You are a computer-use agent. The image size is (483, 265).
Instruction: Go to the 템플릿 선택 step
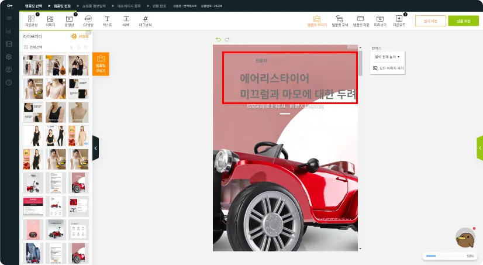pos(34,5)
